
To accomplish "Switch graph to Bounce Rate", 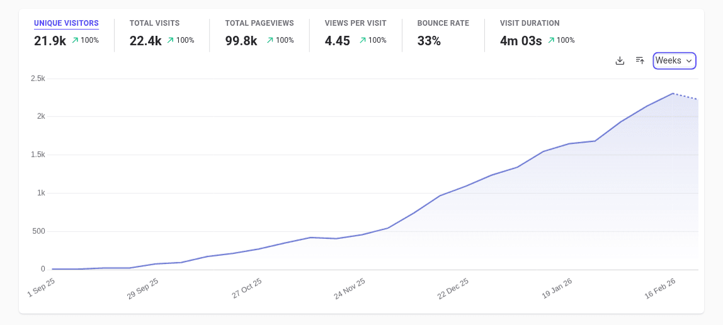I will click(x=443, y=23).
